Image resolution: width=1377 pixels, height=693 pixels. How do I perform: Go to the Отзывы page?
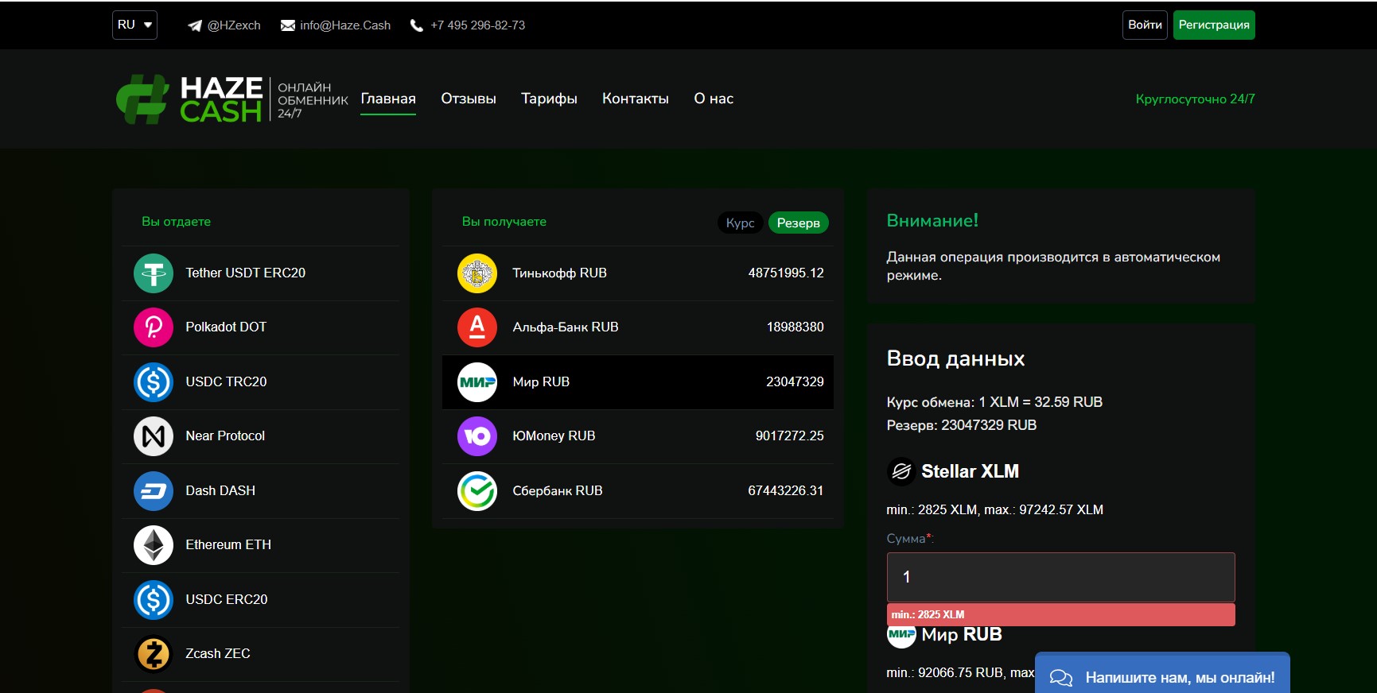point(469,99)
